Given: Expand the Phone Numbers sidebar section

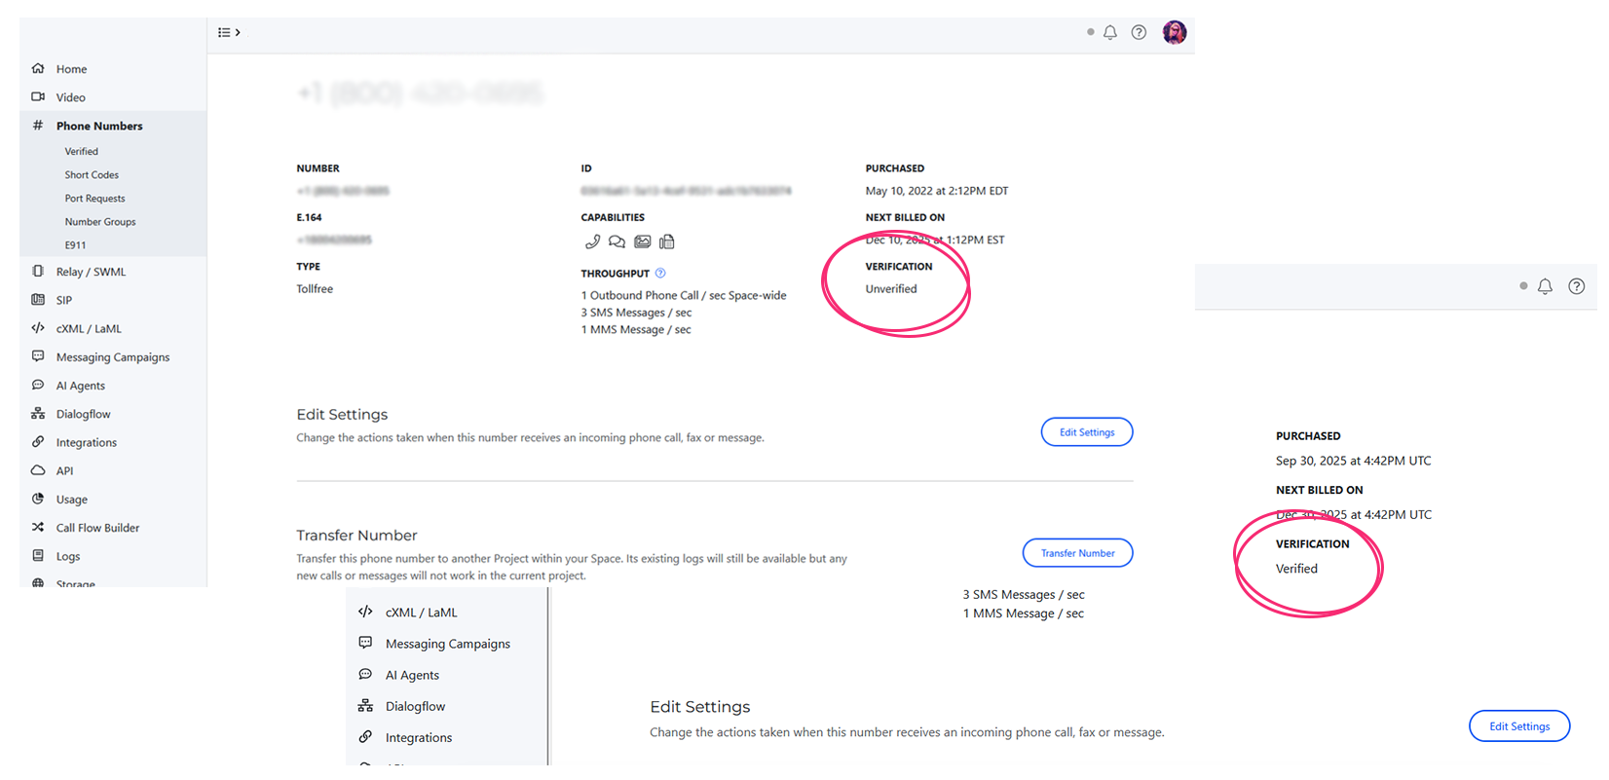Looking at the screenshot, I should pos(99,126).
